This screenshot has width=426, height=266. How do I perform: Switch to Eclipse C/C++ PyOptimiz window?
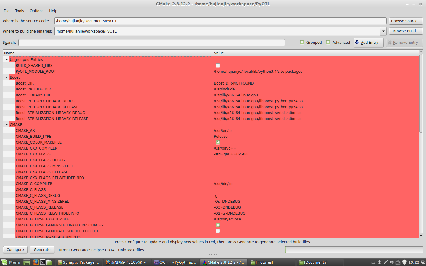175,262
